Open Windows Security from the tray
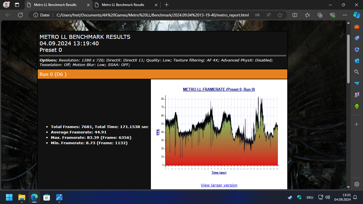The height and width of the screenshot is (204, 363). (299, 197)
